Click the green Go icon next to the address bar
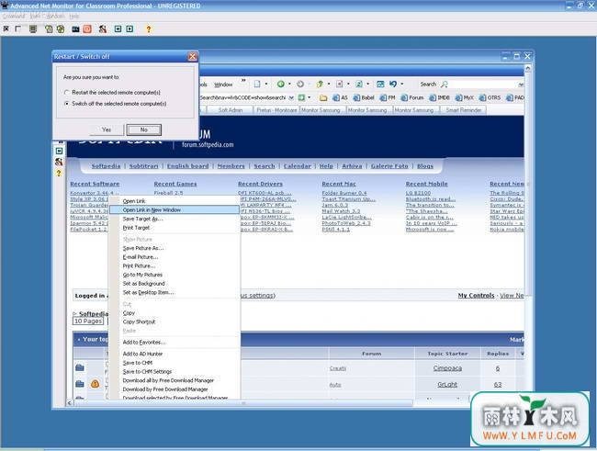Viewport: 597px width, 451px height. click(301, 97)
